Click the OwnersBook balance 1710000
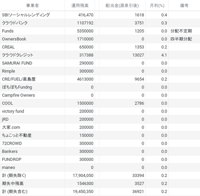The image size is (200, 196). 85,39
